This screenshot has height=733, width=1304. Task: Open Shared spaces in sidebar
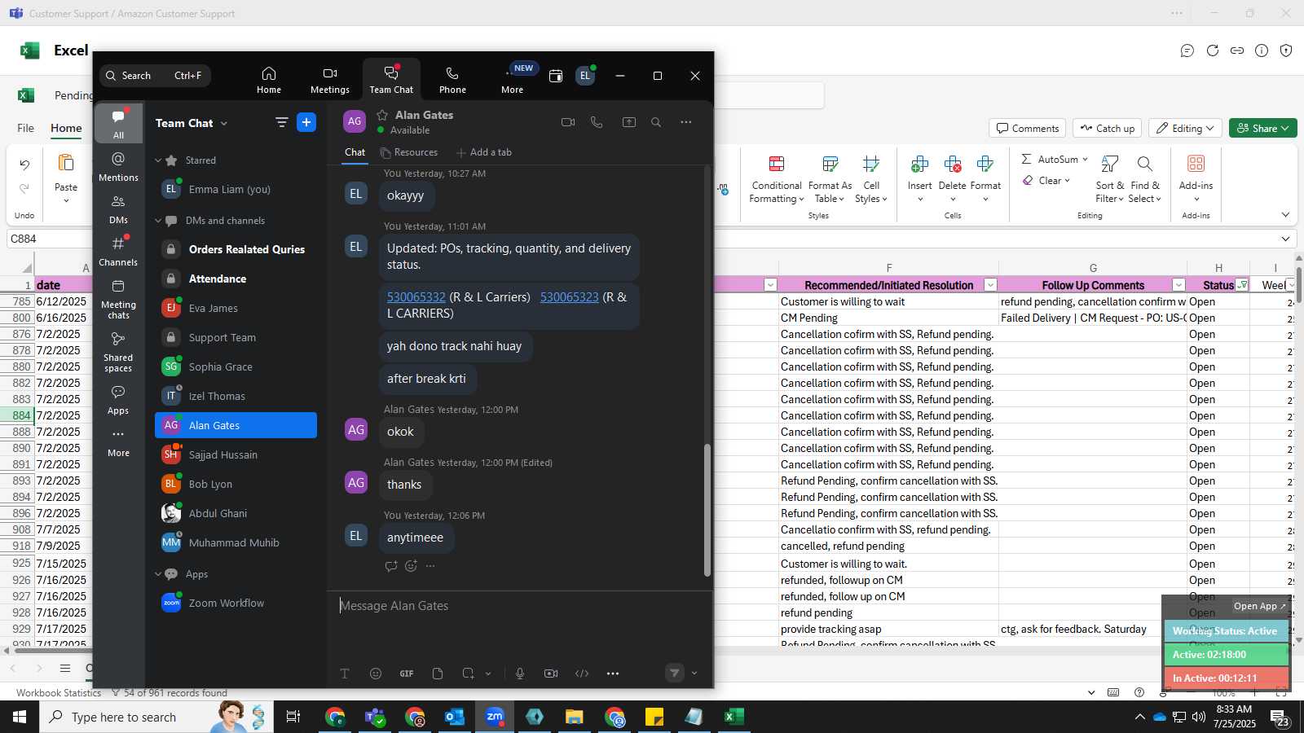(118, 352)
